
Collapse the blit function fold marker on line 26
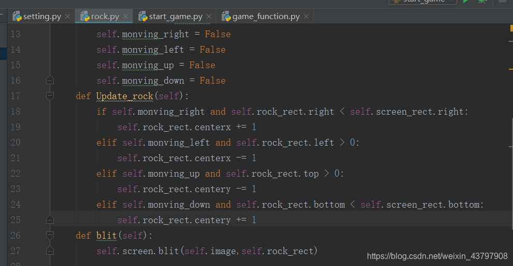50,236
